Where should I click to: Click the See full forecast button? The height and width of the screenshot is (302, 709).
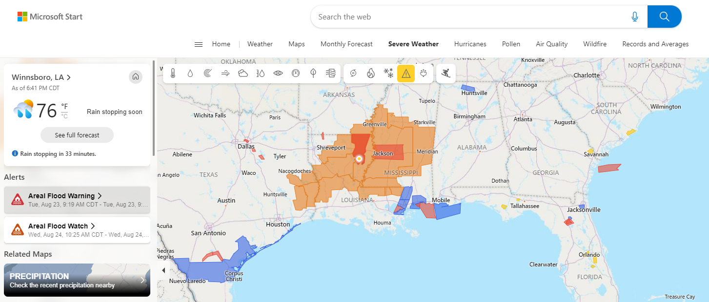point(77,135)
